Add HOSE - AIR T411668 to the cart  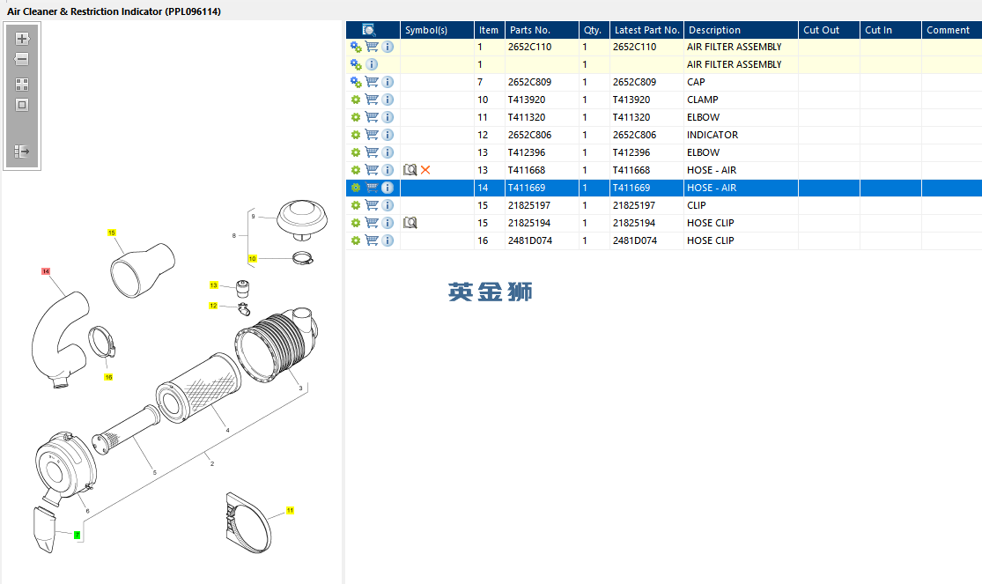[x=372, y=169]
